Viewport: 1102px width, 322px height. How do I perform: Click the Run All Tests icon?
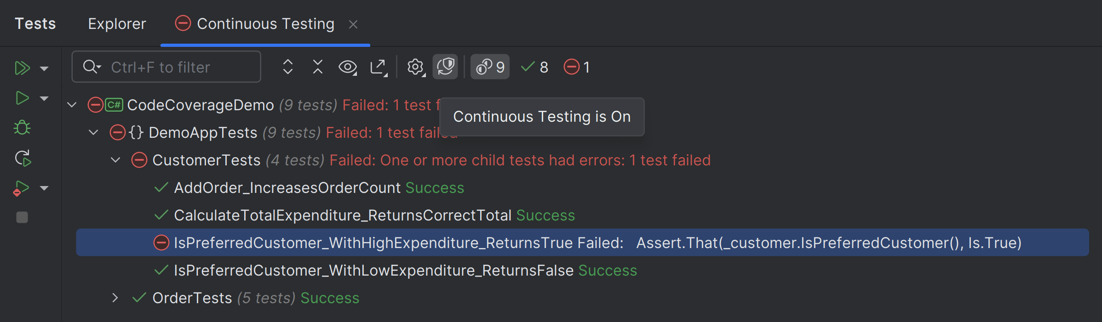click(22, 68)
